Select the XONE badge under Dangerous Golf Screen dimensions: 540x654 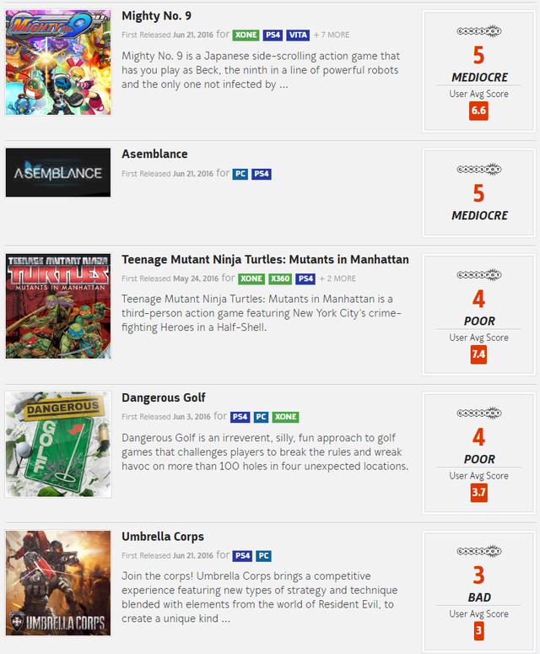[x=285, y=417]
